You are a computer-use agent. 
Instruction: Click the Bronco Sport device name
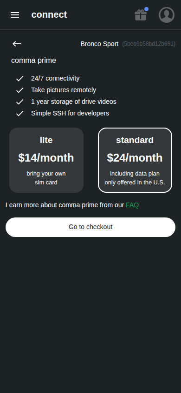click(99, 44)
